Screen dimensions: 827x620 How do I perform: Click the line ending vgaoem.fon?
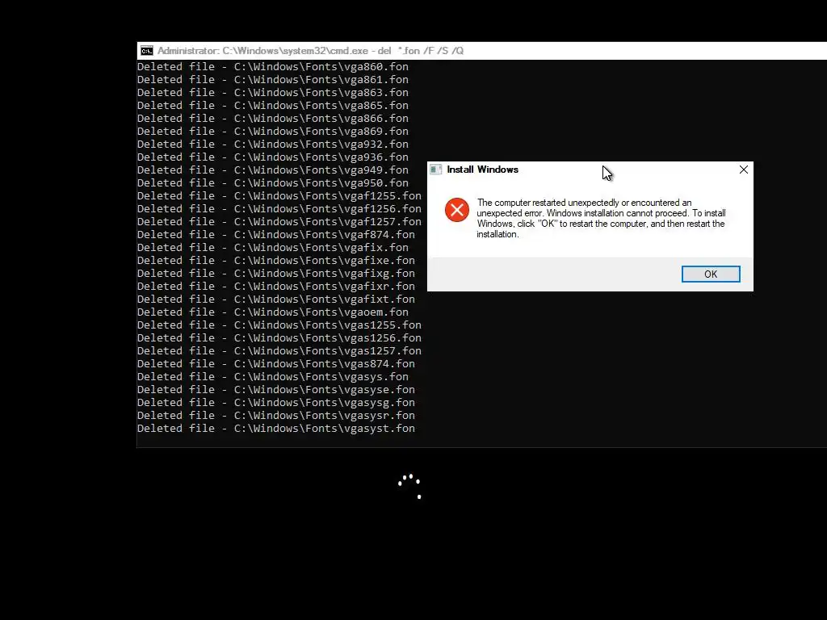tap(273, 312)
